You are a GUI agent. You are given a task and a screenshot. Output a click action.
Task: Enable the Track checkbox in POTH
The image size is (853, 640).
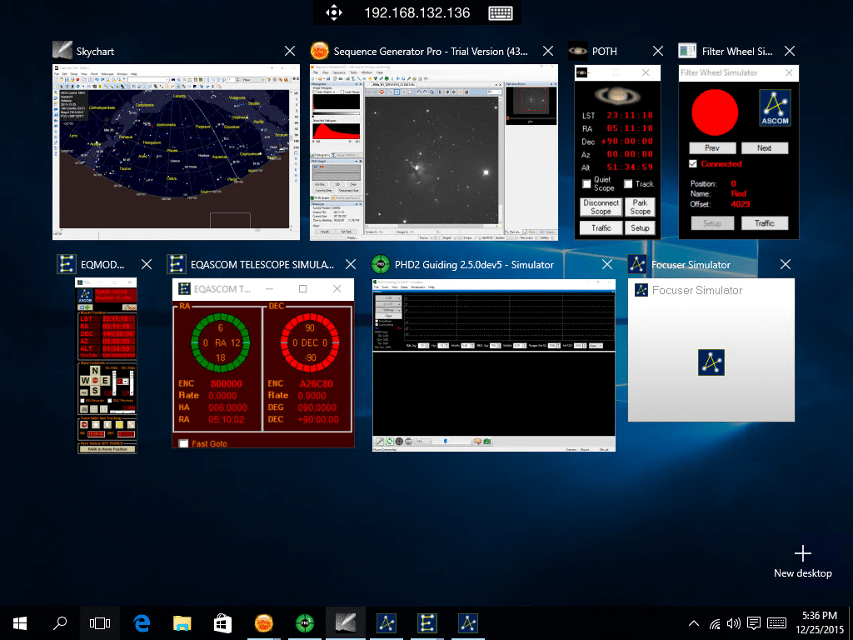click(628, 184)
